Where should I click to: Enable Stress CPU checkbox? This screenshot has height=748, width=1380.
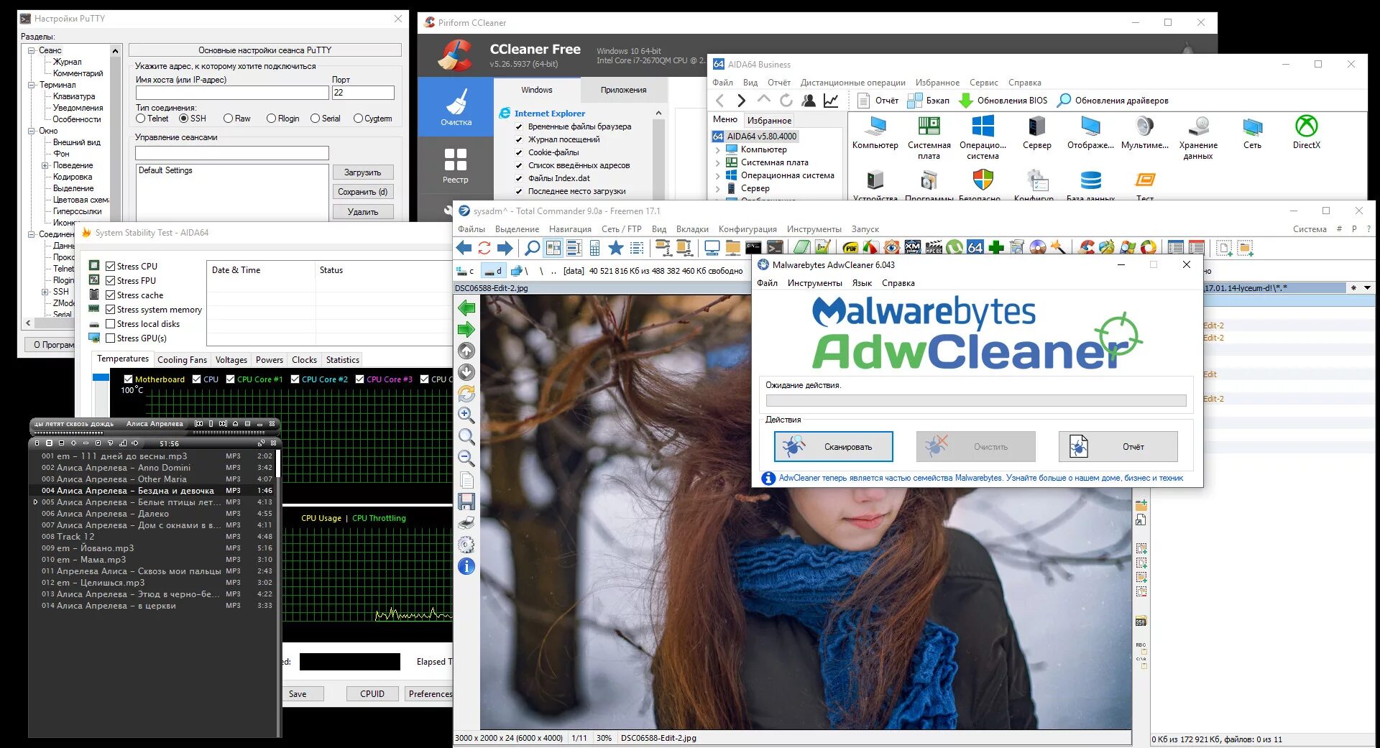(111, 267)
